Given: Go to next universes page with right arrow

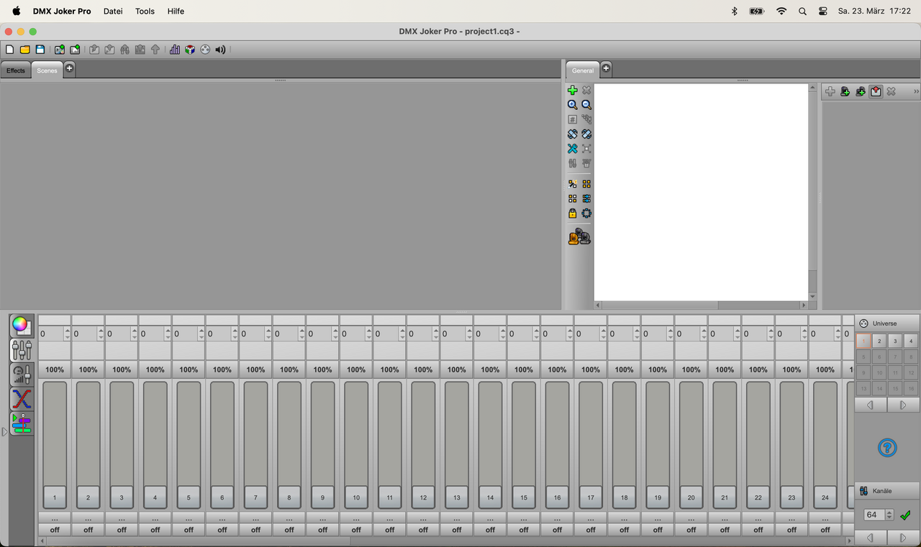Looking at the screenshot, I should pos(902,405).
